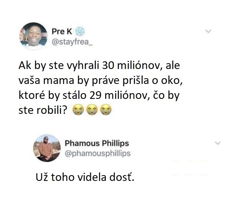
Task: Expand the chevron menu on Pre K's tweet
Action: click(x=208, y=31)
